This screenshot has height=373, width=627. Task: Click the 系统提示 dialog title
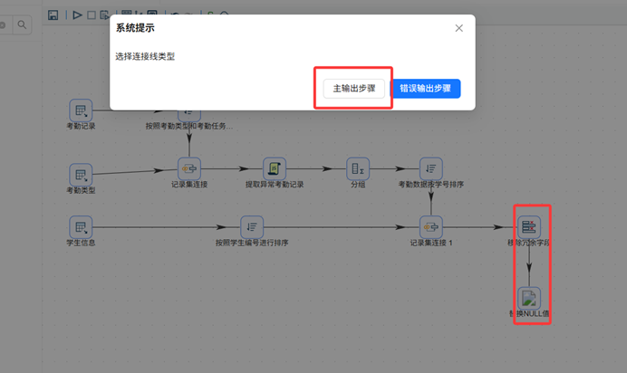point(135,28)
